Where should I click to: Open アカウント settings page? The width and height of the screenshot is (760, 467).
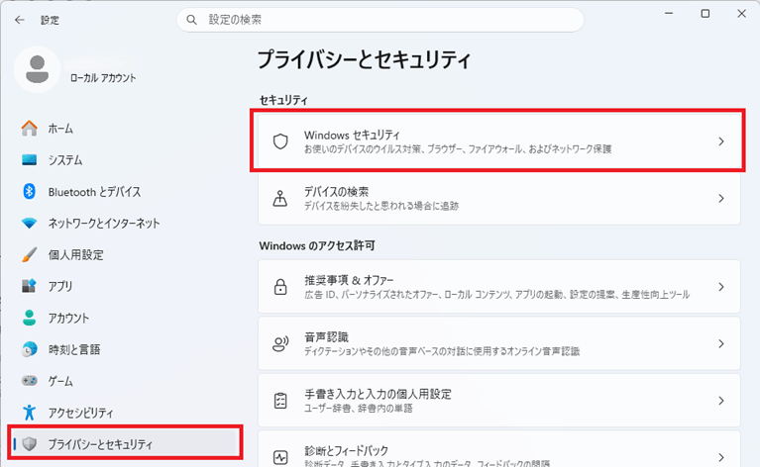[125, 318]
